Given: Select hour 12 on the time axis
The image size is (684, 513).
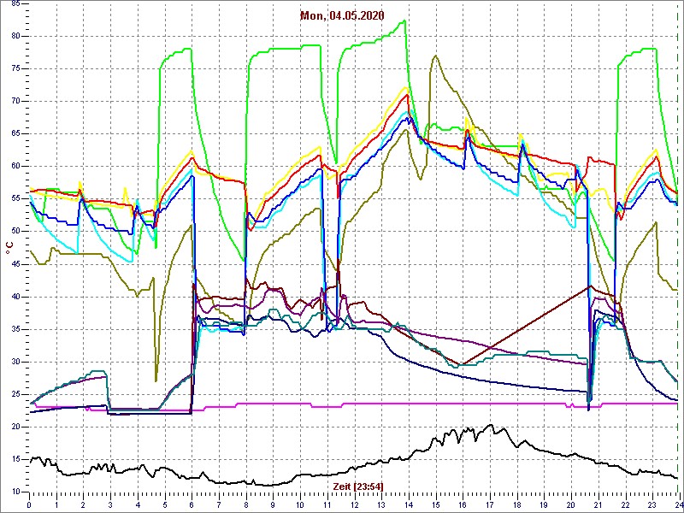Looking at the screenshot, I should point(354,505).
